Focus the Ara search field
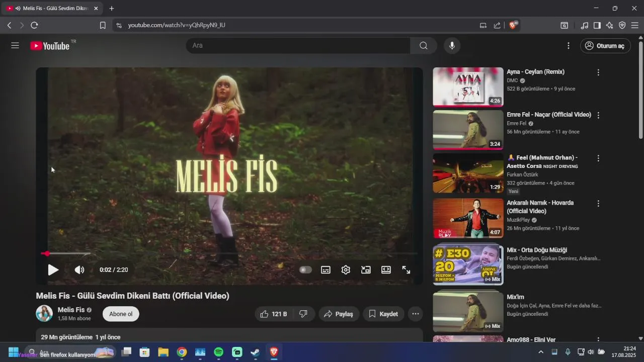The width and height of the screenshot is (644, 362). pyautogui.click(x=298, y=46)
